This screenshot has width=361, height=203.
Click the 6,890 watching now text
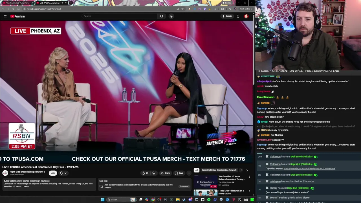(x=13, y=181)
